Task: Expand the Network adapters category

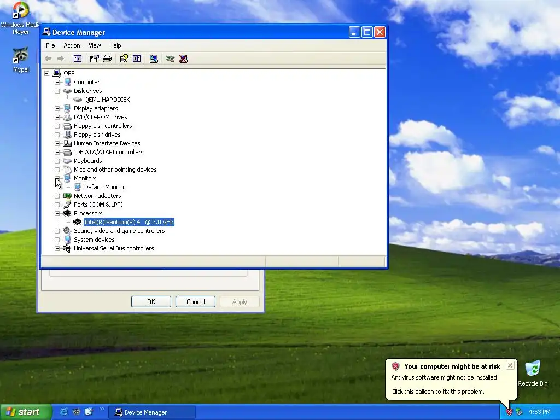Action: 57,196
